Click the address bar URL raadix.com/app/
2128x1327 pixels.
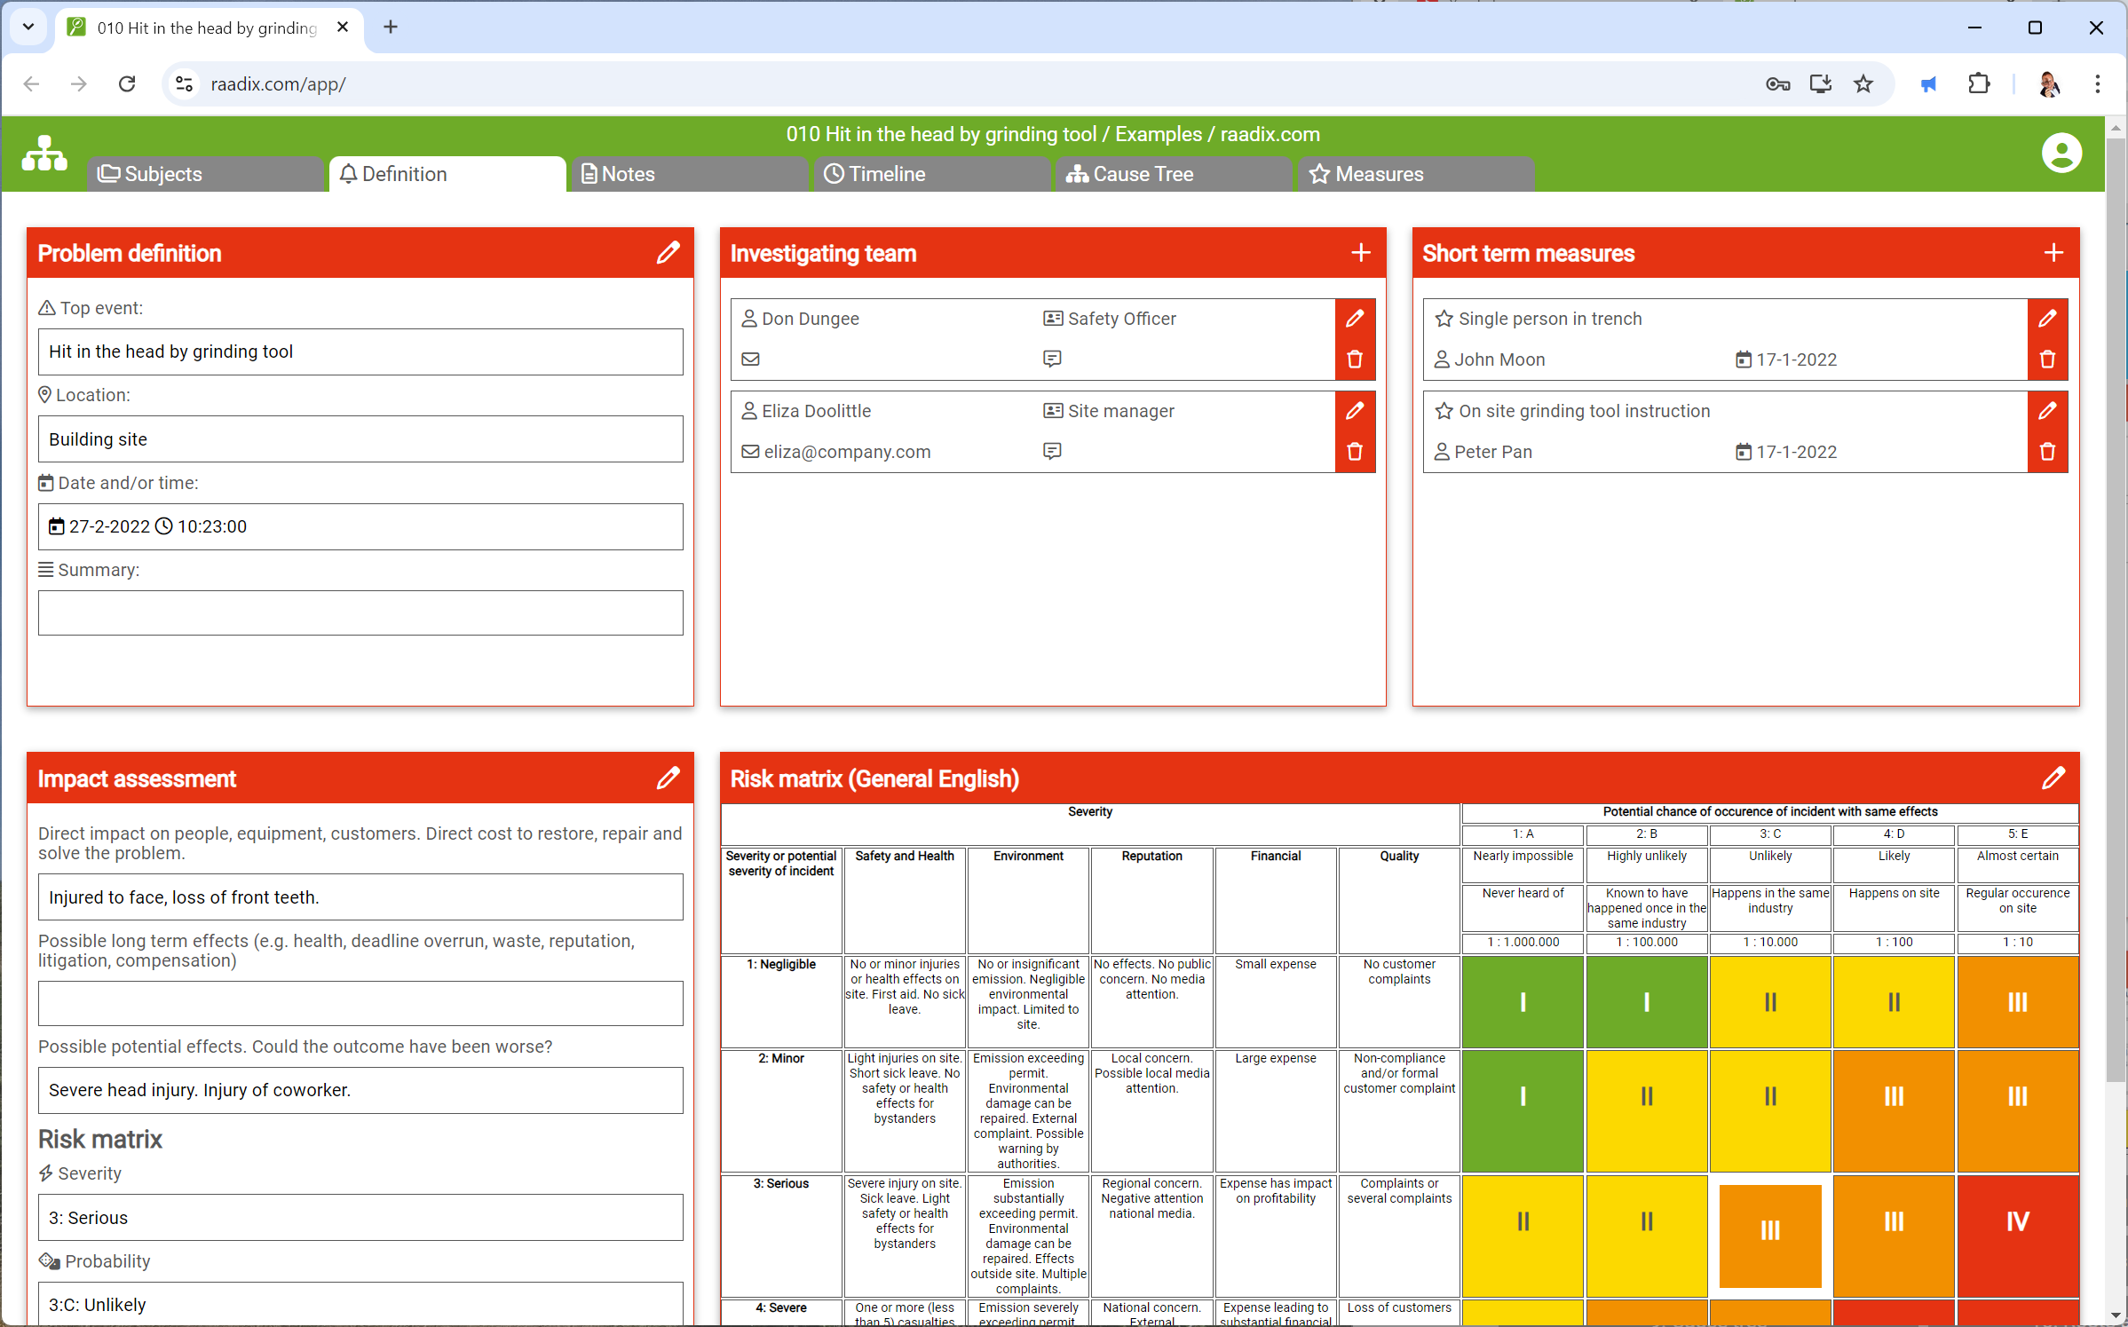pyautogui.click(x=278, y=84)
